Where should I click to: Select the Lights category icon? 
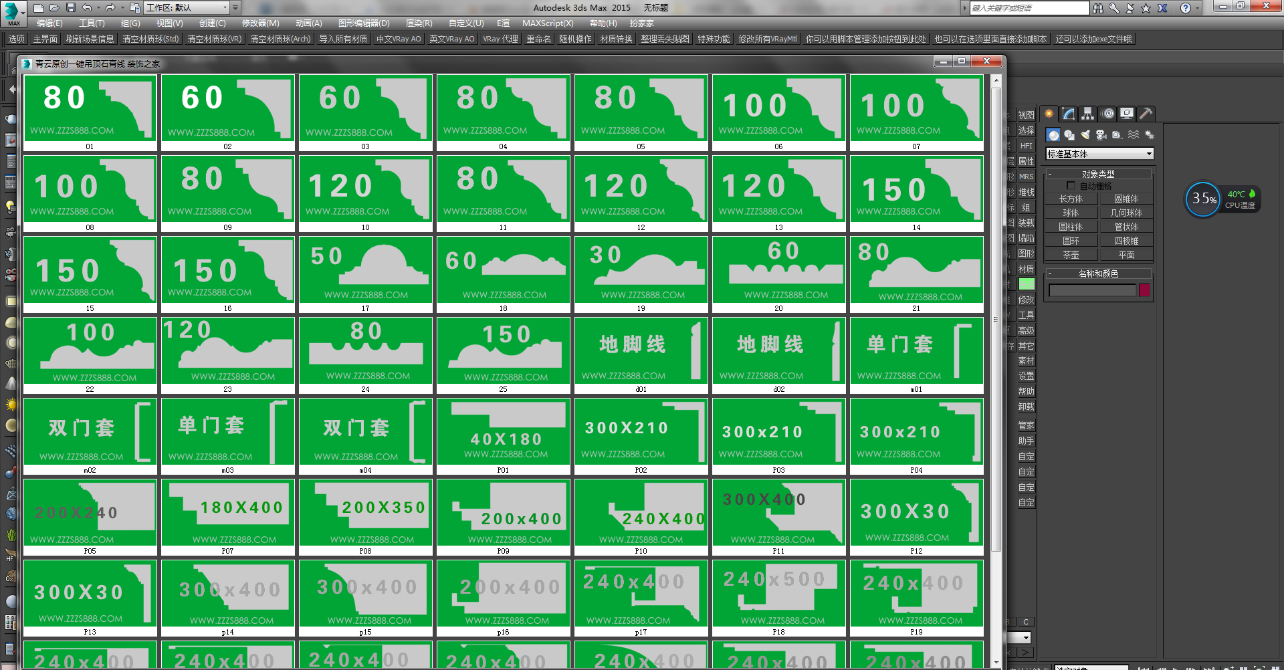click(x=1085, y=135)
